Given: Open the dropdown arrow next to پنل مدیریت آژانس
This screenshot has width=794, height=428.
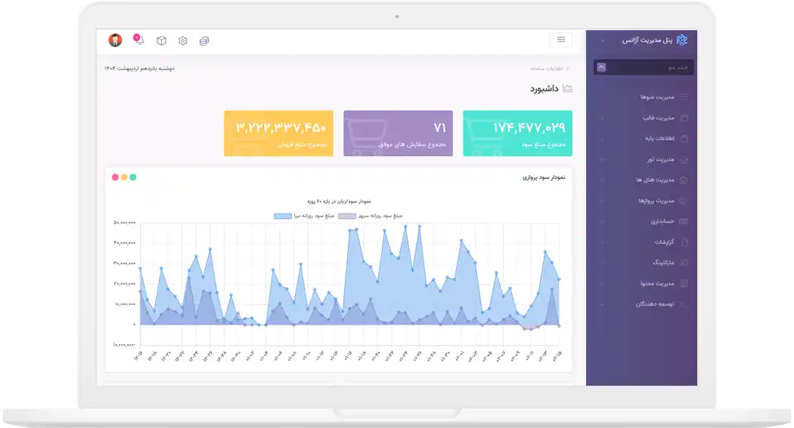Looking at the screenshot, I should tap(603, 40).
